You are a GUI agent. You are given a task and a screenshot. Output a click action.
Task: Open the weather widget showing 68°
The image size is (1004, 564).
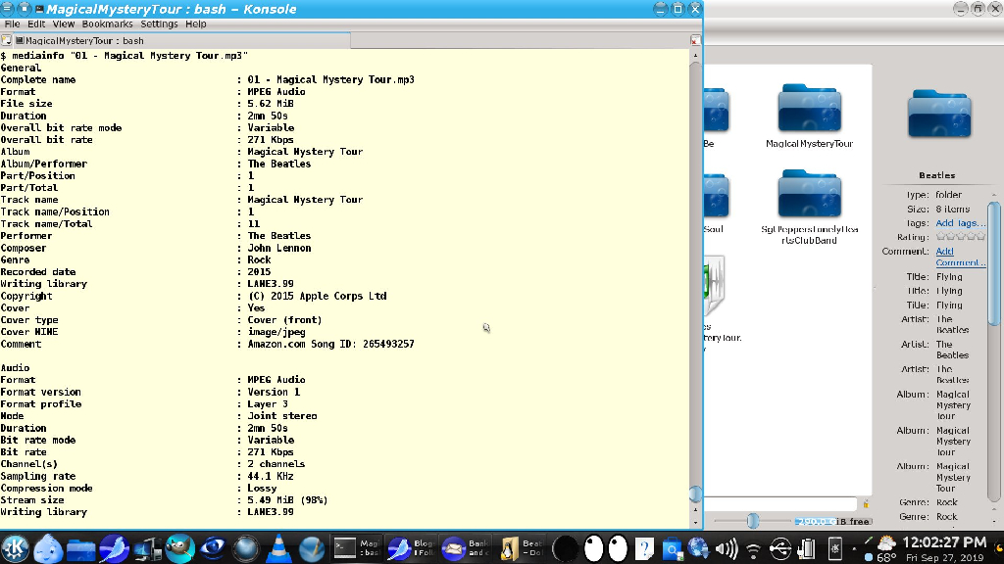click(886, 550)
